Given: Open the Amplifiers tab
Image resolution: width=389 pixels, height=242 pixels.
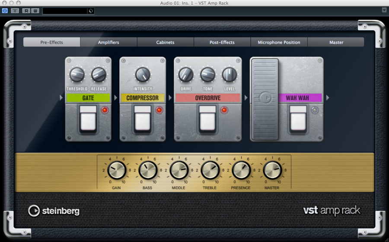Looking at the screenshot, I should pos(108,42).
